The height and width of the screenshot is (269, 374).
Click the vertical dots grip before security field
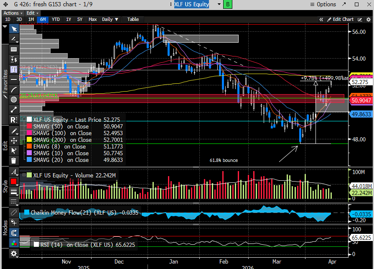coord(171,4)
